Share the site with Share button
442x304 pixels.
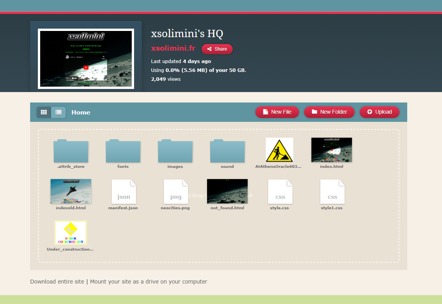pos(217,49)
